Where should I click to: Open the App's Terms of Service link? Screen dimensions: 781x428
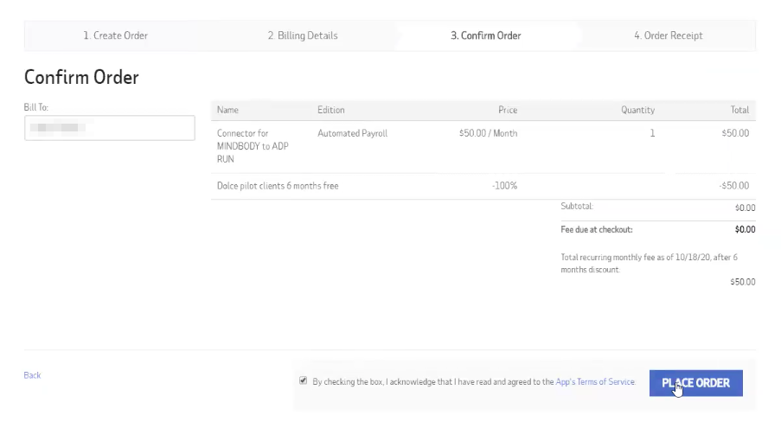point(595,381)
